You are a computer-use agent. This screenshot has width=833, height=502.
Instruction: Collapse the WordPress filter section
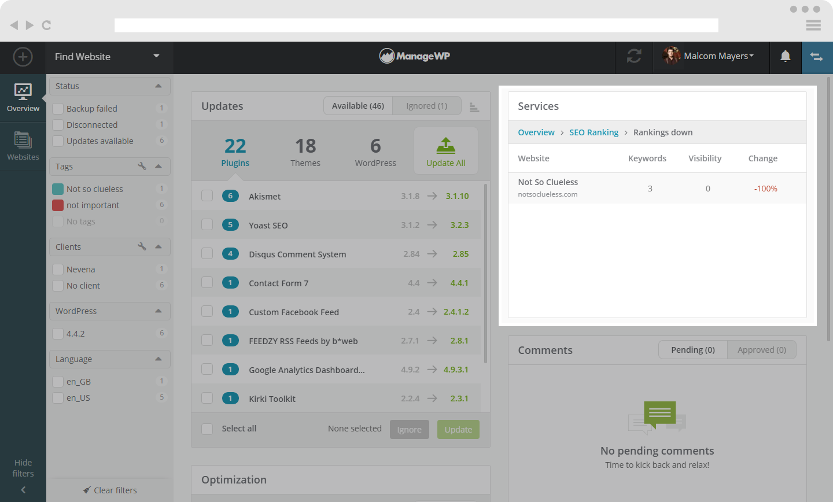[x=159, y=311]
